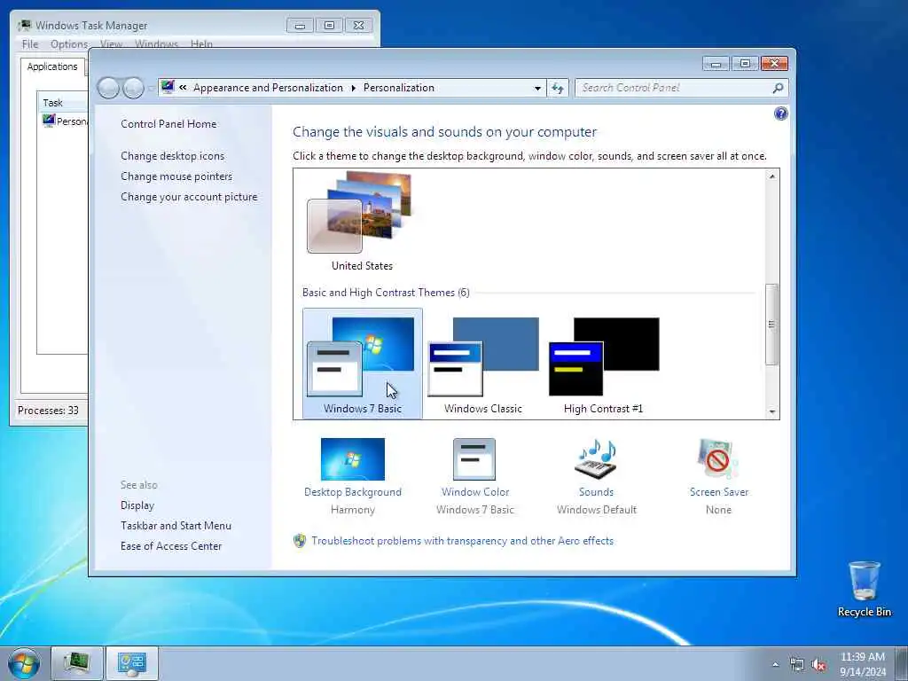The width and height of the screenshot is (908, 681).
Task: Select the Windows Classic theme
Action: tap(483, 364)
